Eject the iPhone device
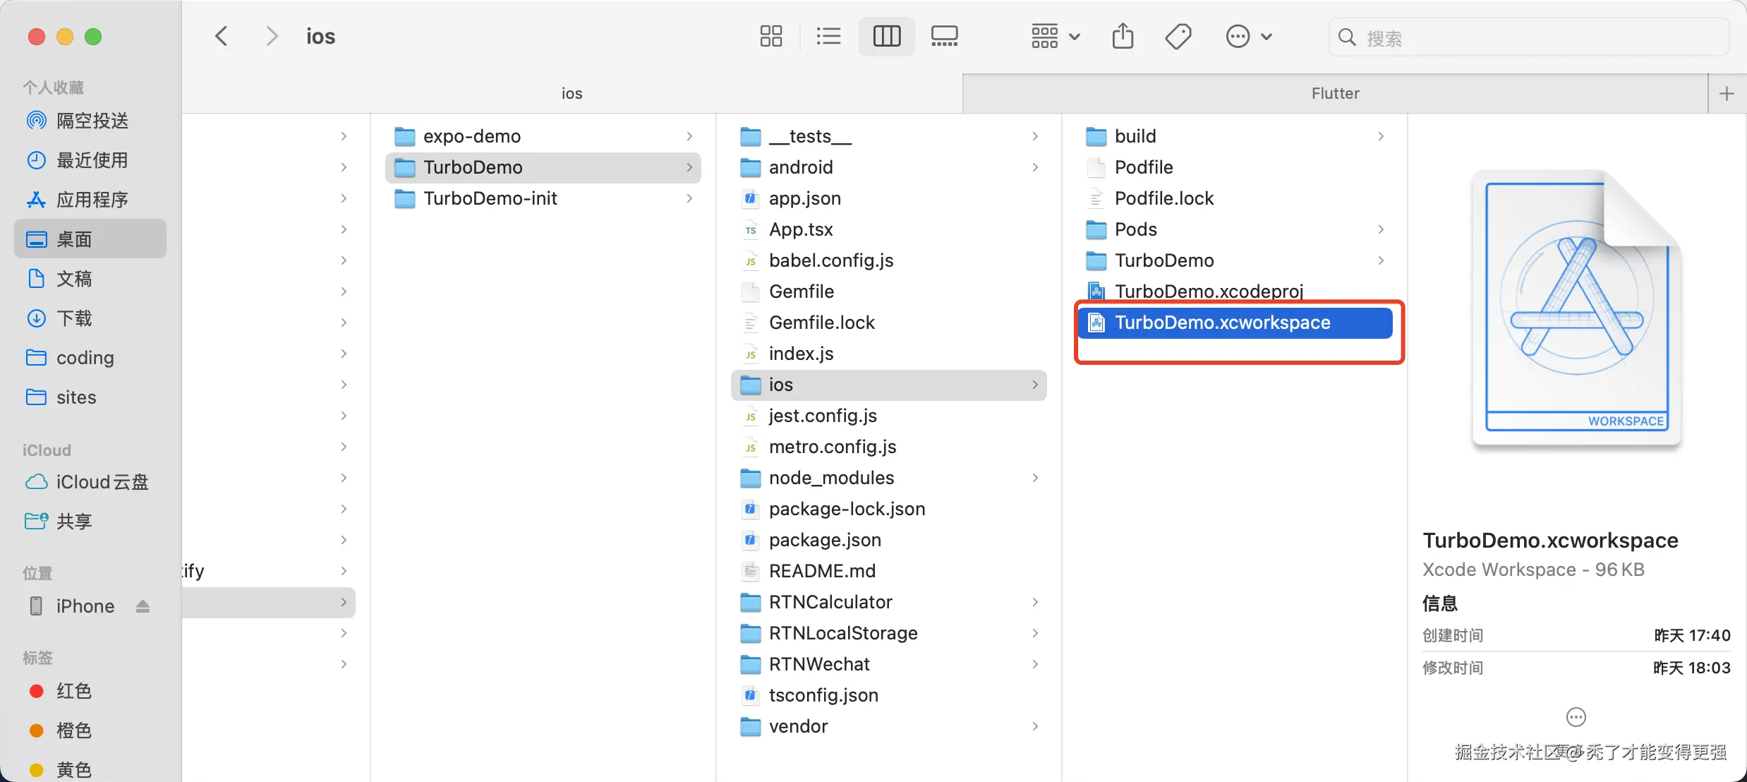 [x=143, y=606]
